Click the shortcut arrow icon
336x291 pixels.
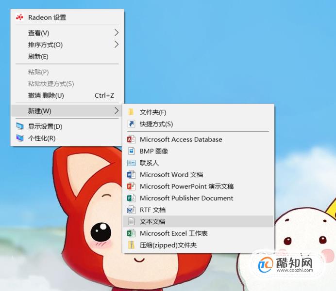coord(131,123)
